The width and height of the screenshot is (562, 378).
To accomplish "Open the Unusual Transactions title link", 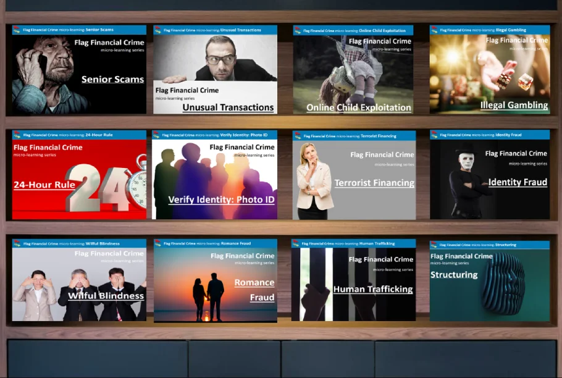I will coord(228,107).
